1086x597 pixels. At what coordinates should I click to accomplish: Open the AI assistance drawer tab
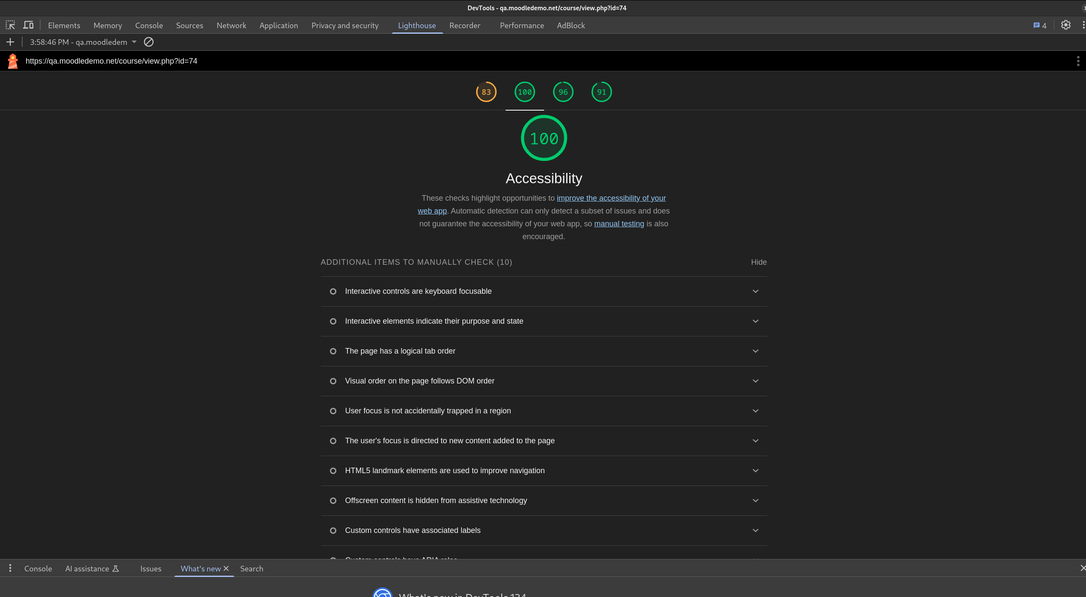tap(92, 568)
